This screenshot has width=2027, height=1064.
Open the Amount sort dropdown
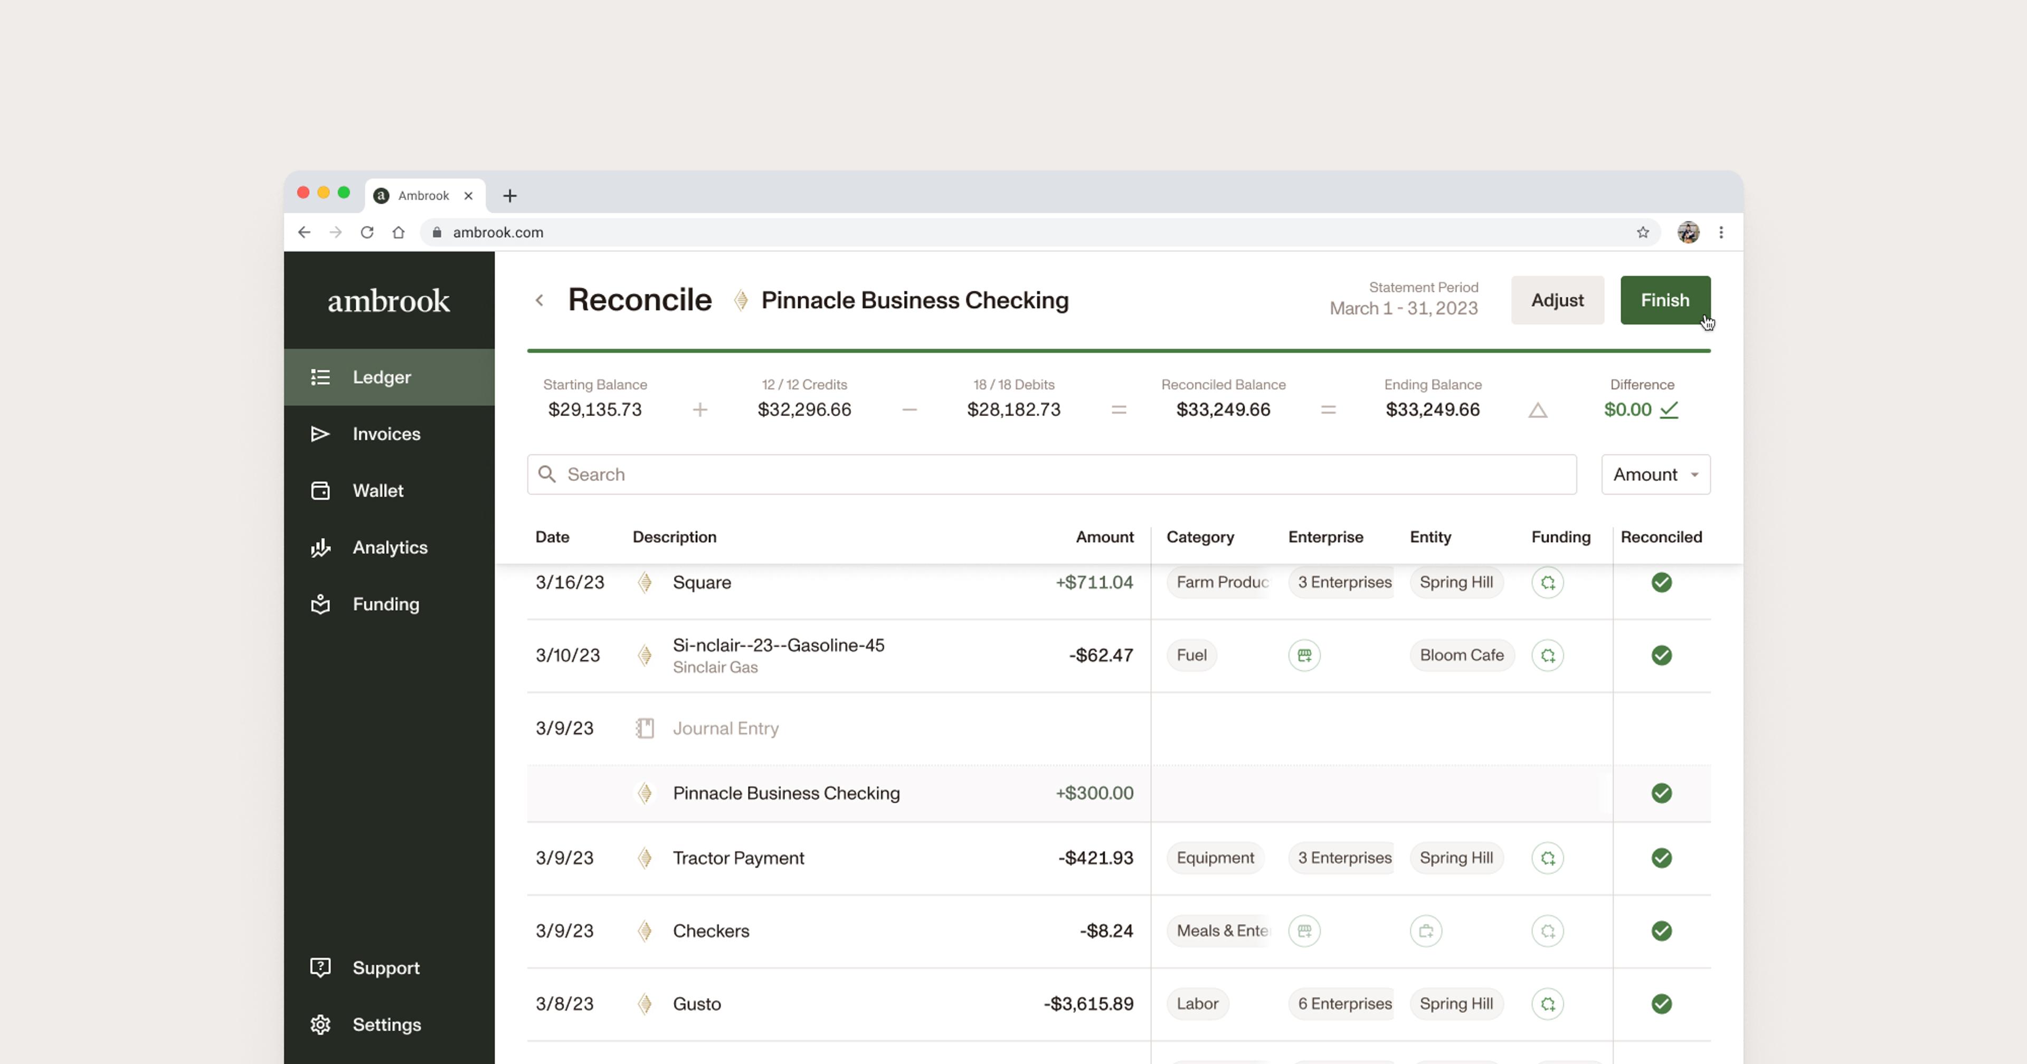[x=1655, y=474]
